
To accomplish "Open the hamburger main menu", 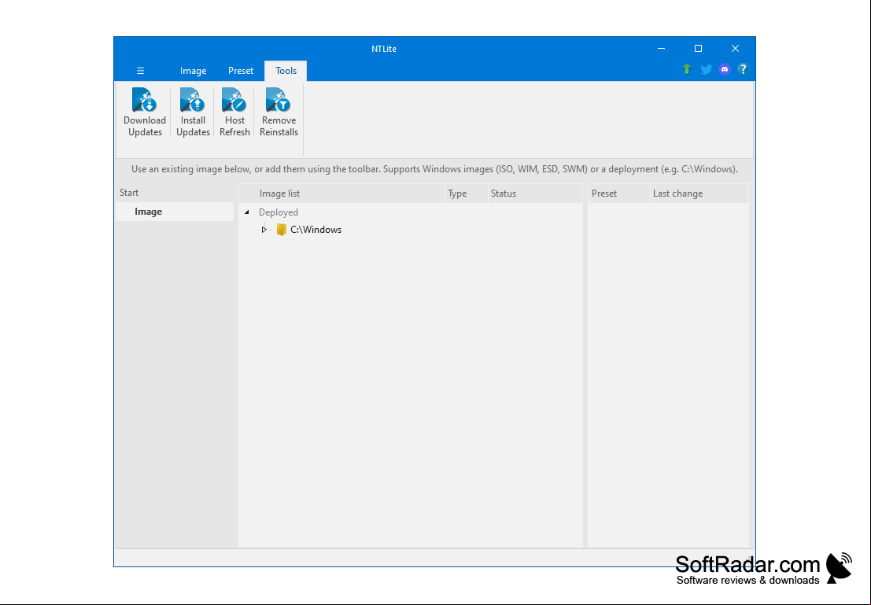I will [141, 71].
